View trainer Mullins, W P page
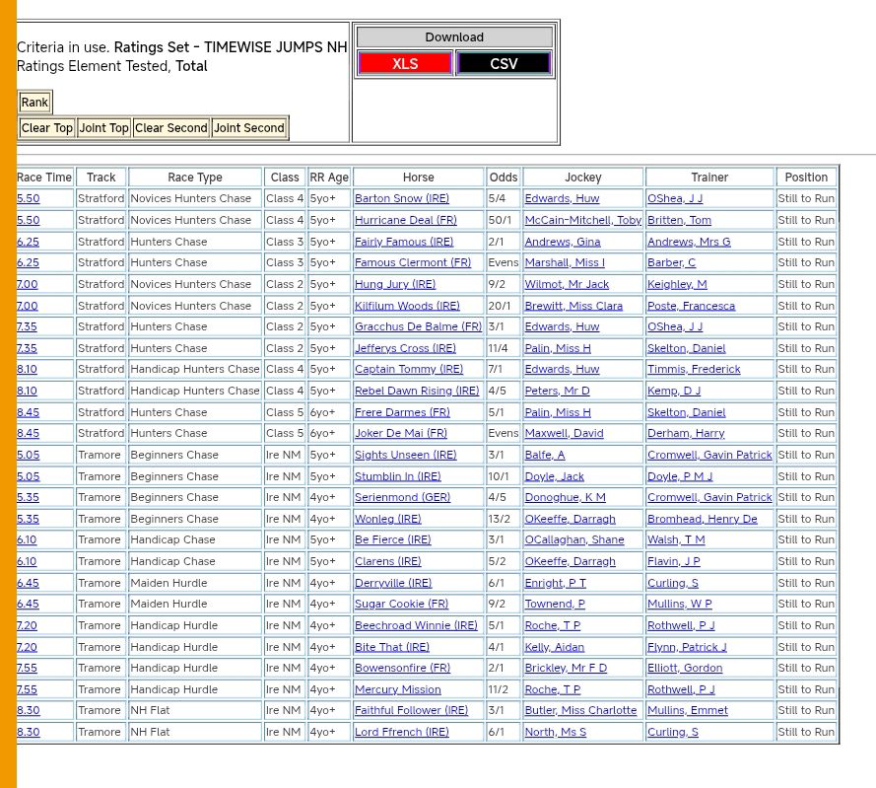876x788 pixels. coord(679,605)
